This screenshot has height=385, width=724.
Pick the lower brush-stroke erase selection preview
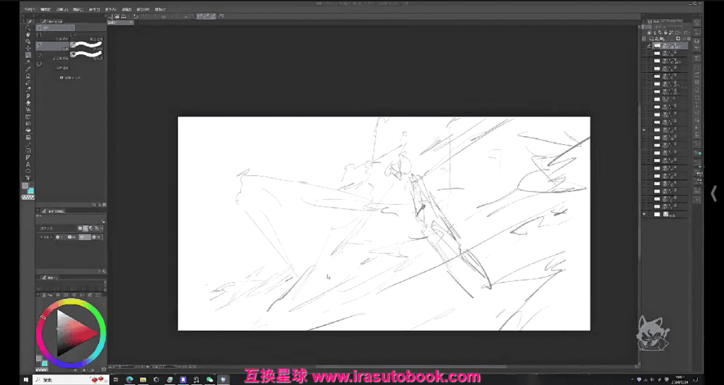86,55
